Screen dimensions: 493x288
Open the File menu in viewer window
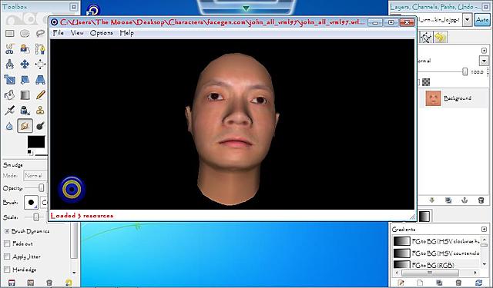point(59,32)
